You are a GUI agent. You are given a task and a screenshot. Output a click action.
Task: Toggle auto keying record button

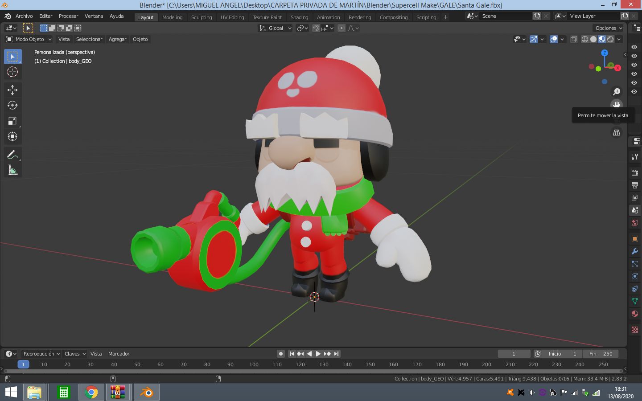tap(280, 354)
